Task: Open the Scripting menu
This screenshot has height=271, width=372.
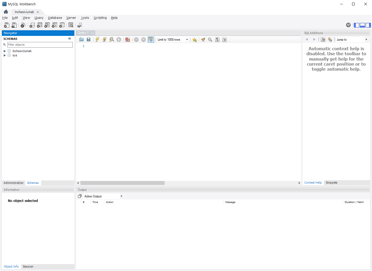Action: [x=100, y=18]
